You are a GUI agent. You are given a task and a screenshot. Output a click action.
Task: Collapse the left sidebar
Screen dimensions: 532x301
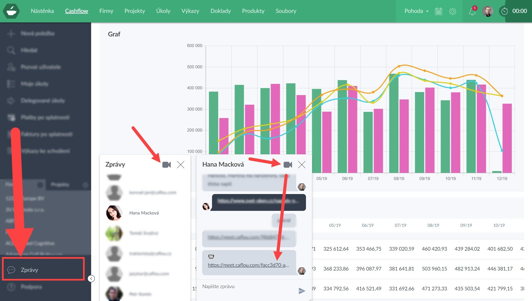pos(91,279)
